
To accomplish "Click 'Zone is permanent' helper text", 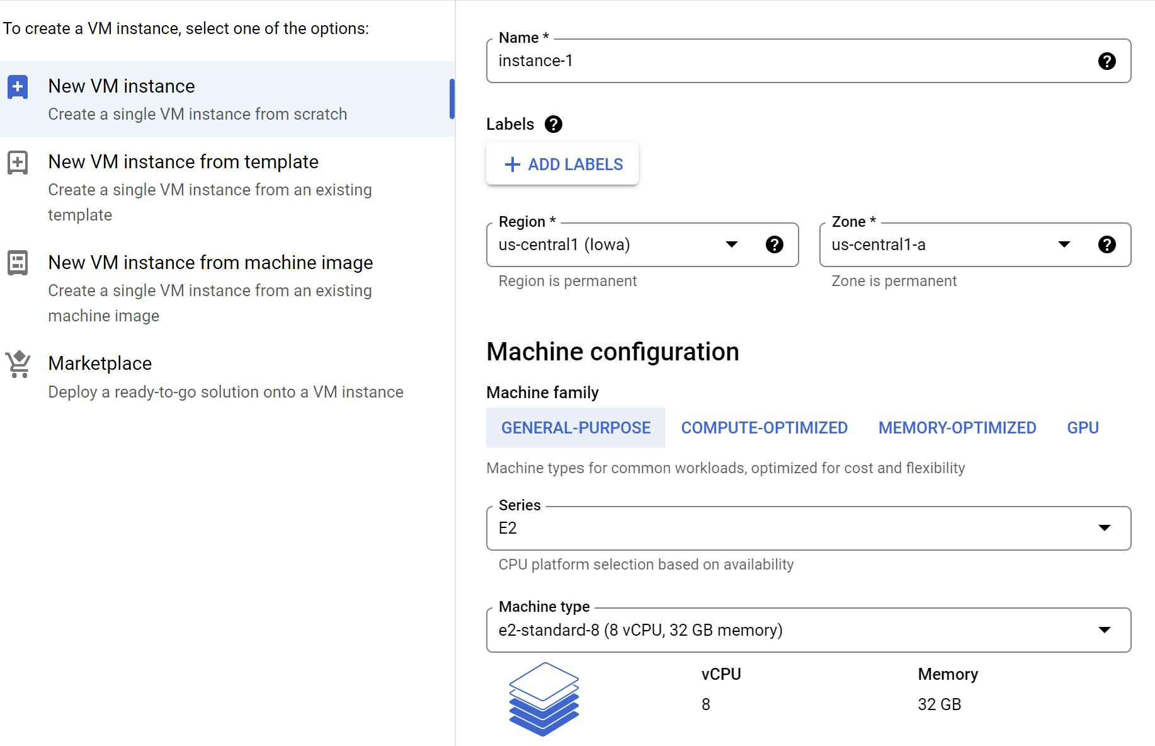I will [x=894, y=281].
